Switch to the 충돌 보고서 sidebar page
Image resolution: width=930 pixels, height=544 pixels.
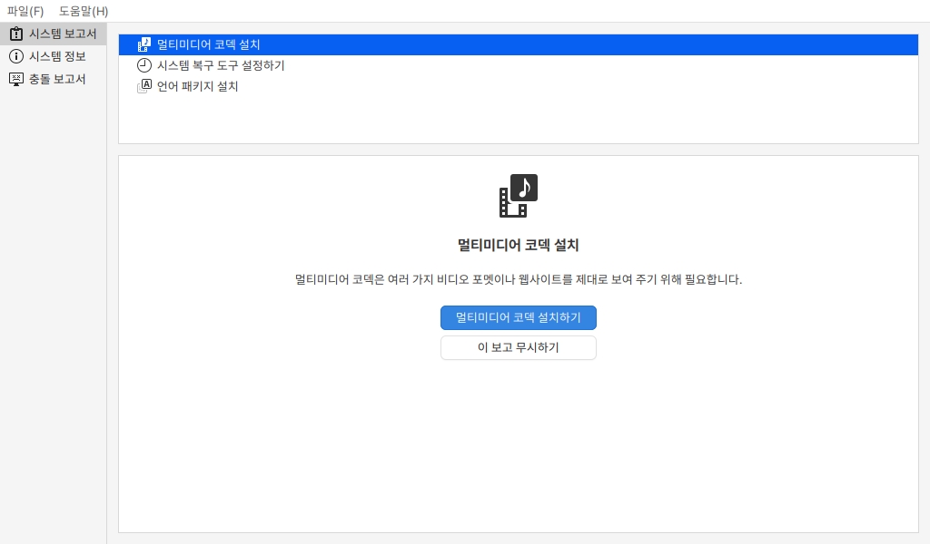click(x=57, y=79)
